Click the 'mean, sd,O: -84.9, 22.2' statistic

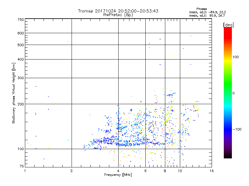207,12
